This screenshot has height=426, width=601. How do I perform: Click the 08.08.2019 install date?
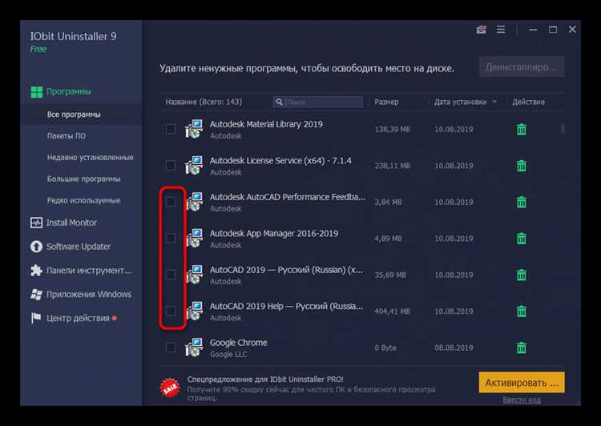pyautogui.click(x=454, y=348)
